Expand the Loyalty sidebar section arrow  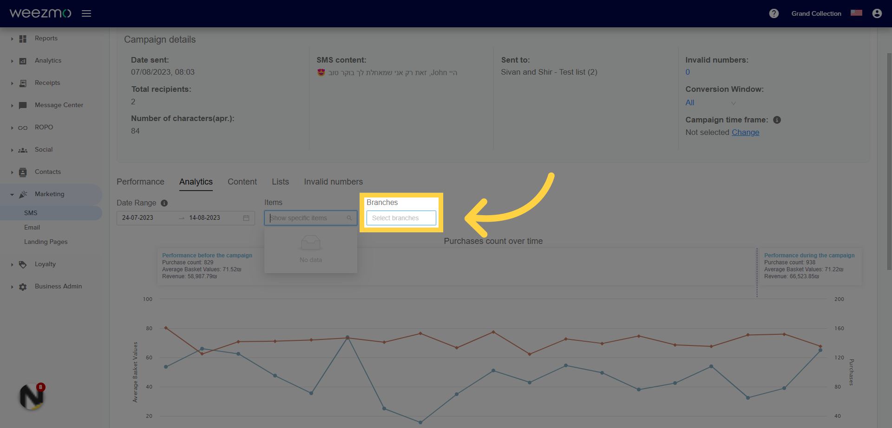[12, 265]
